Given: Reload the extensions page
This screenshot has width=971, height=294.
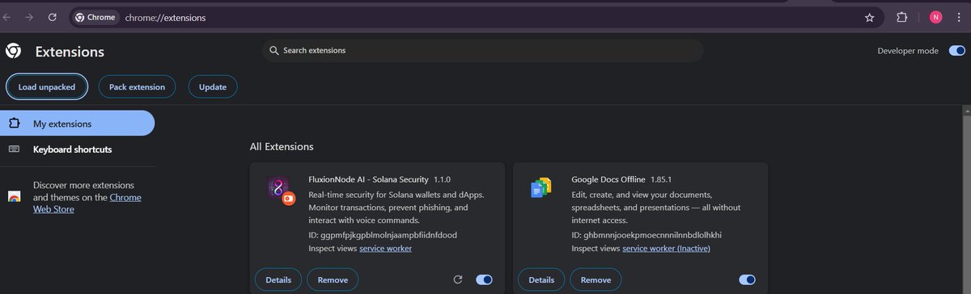Looking at the screenshot, I should tap(53, 17).
